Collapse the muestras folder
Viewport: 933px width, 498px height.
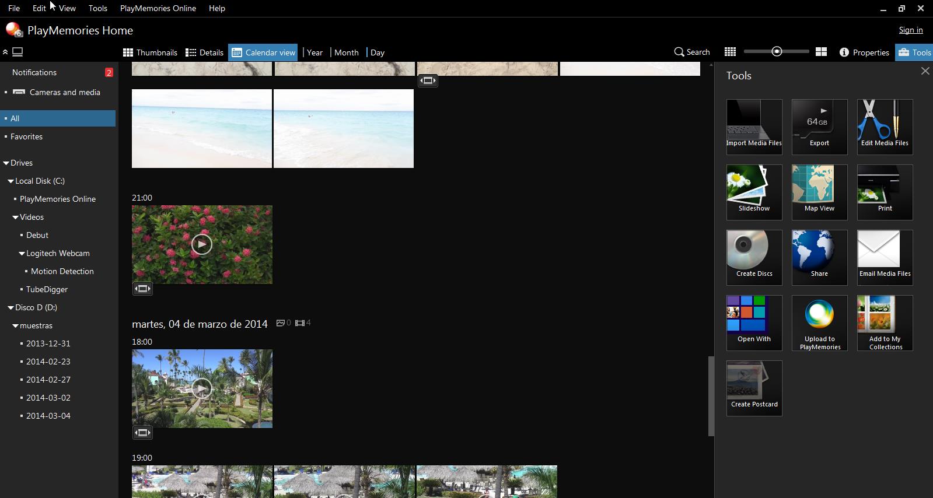16,326
